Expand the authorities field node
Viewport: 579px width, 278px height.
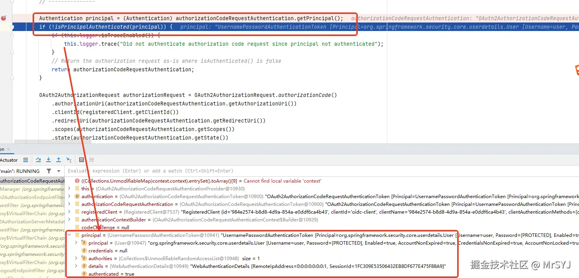coord(76,258)
